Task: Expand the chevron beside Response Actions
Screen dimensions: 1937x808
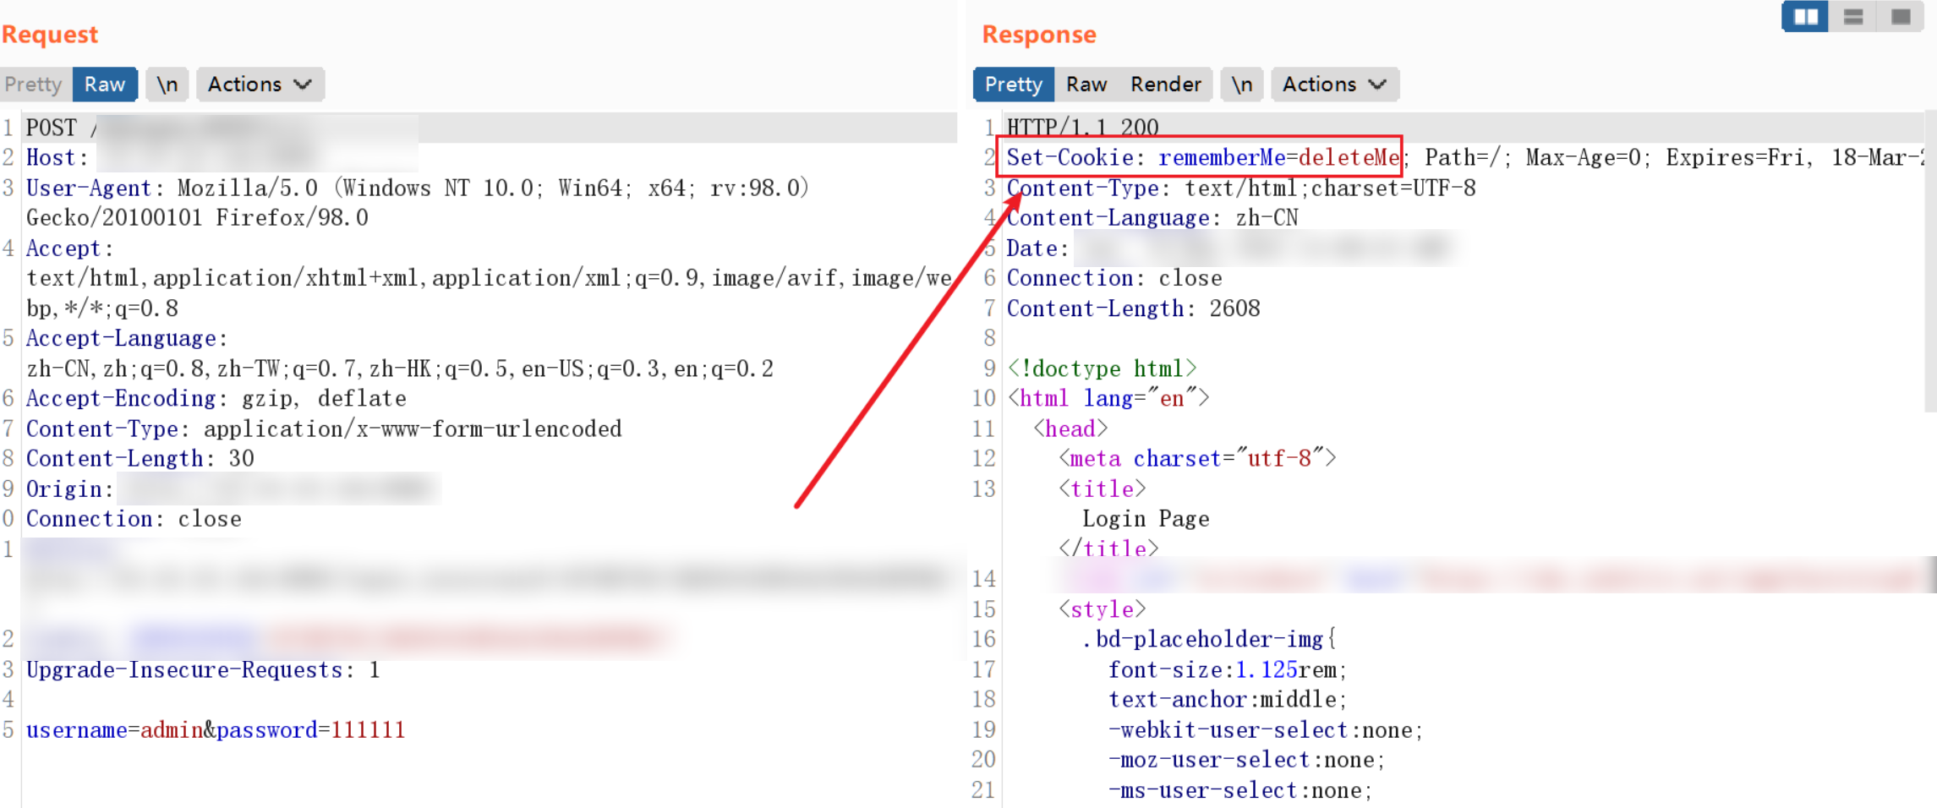Action: pyautogui.click(x=1377, y=85)
